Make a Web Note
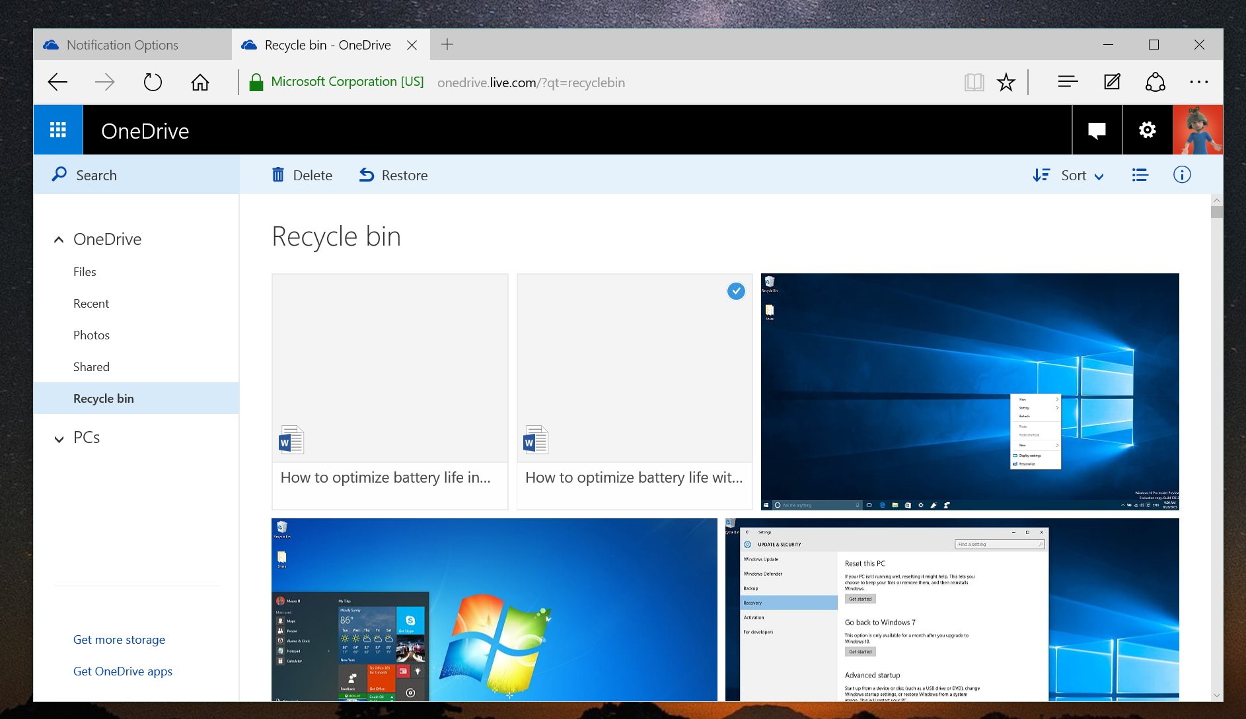Screen dimensions: 1246x719 click(1112, 82)
